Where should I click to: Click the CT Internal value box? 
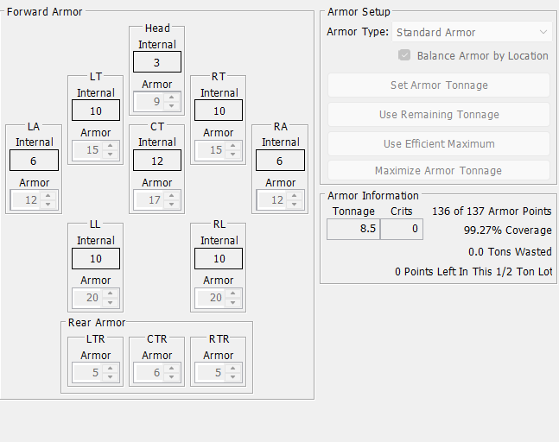click(x=157, y=161)
